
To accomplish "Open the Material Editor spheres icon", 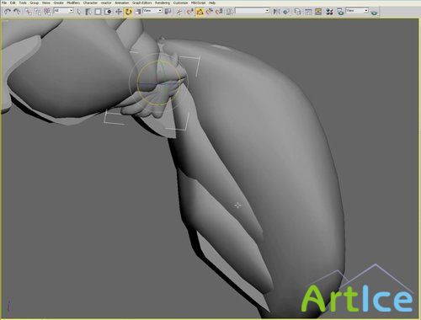I will click(x=329, y=12).
